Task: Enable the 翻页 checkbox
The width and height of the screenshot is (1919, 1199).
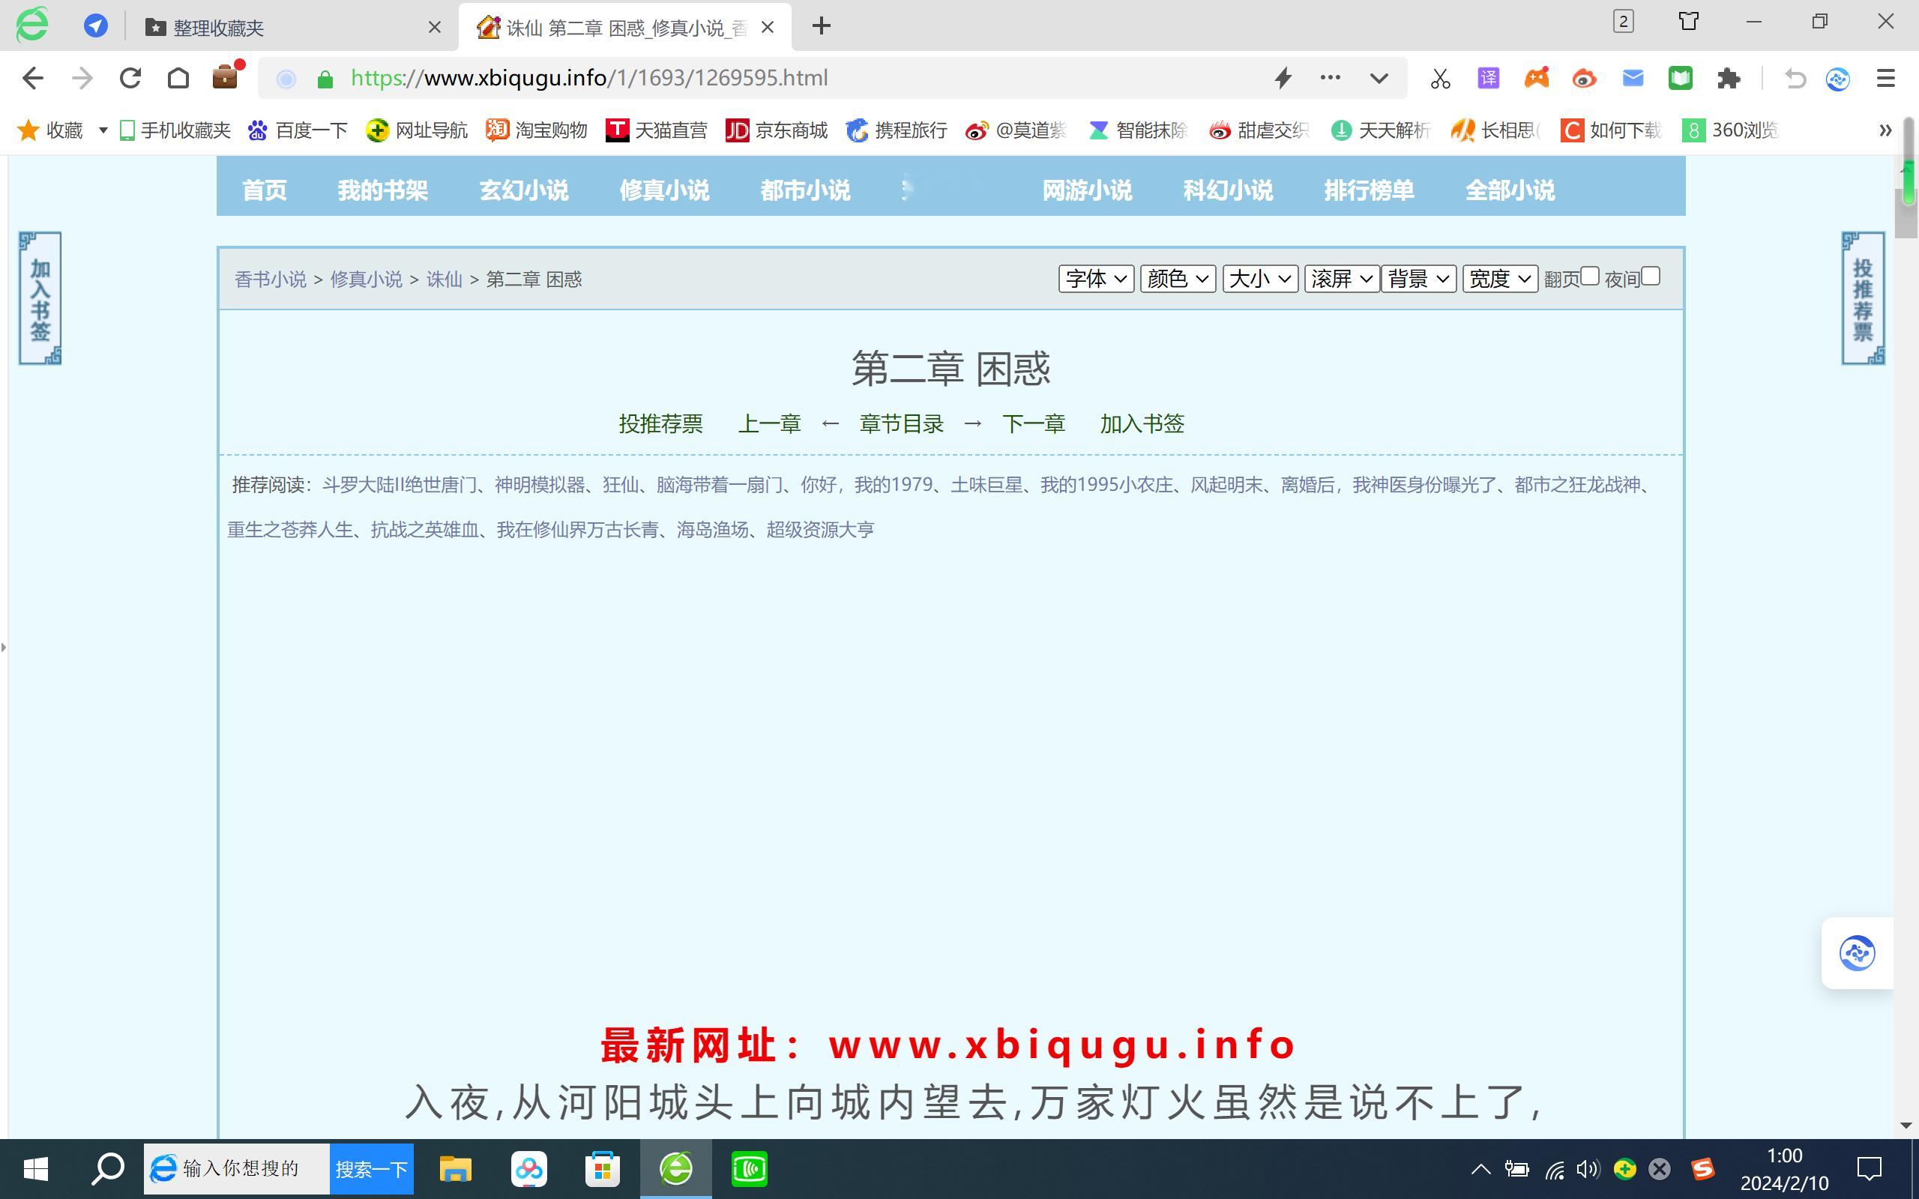Action: point(1589,276)
